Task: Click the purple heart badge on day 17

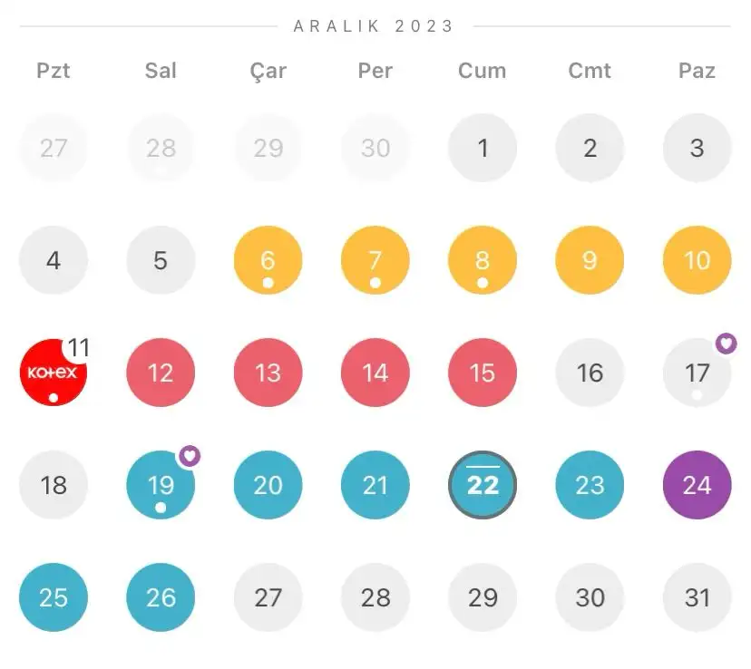Action: (726, 344)
